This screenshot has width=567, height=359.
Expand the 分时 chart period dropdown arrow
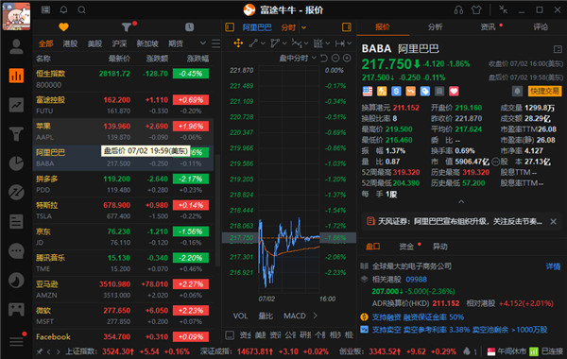point(303,27)
